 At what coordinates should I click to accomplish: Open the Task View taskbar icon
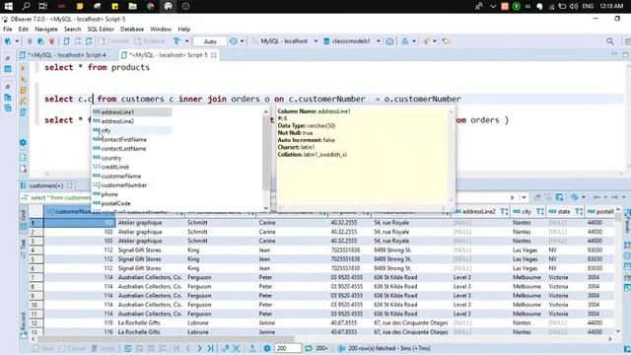[x=42, y=6]
